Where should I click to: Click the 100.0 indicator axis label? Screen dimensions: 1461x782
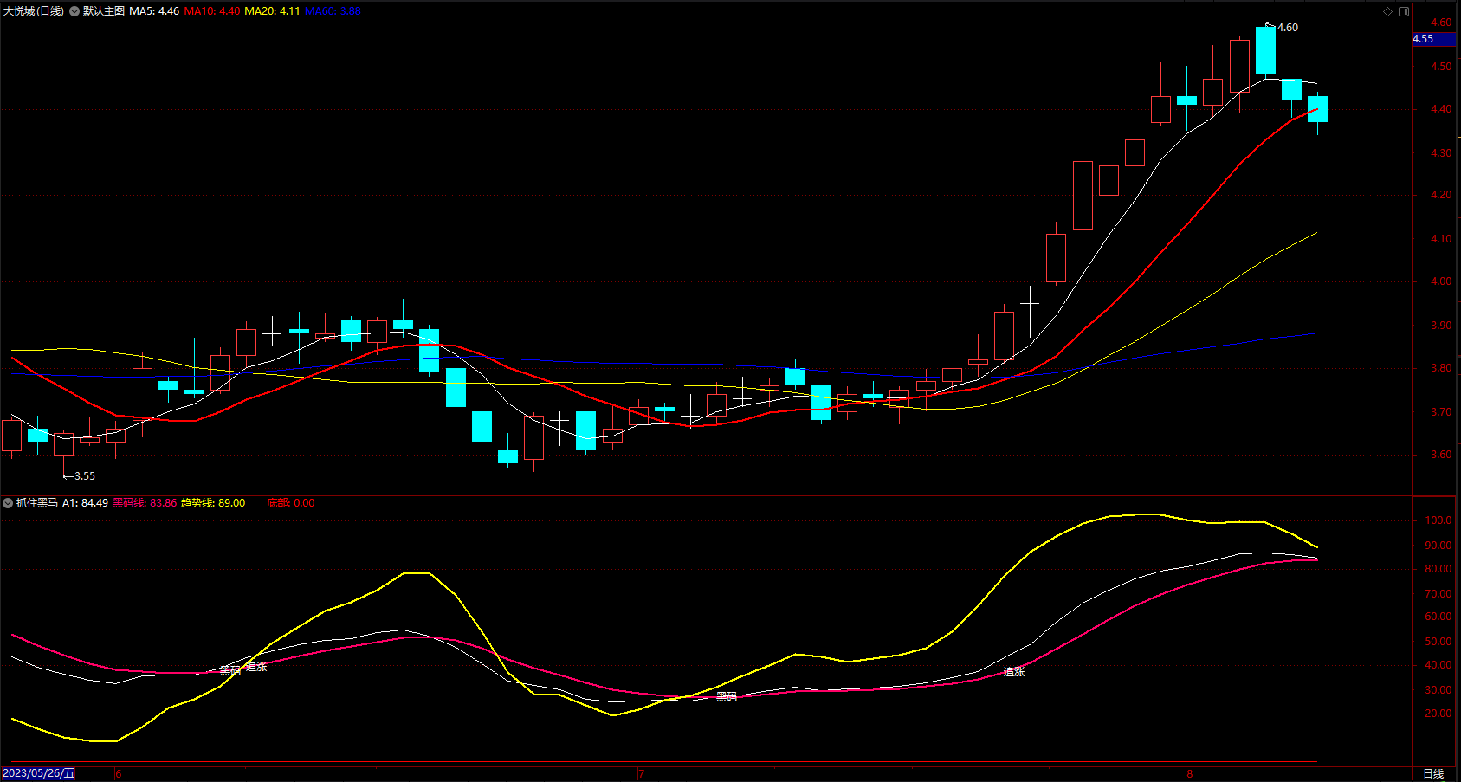(x=1438, y=520)
